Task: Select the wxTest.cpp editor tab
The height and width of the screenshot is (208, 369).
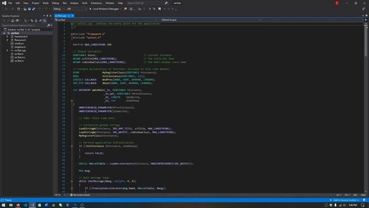Action: [61, 16]
